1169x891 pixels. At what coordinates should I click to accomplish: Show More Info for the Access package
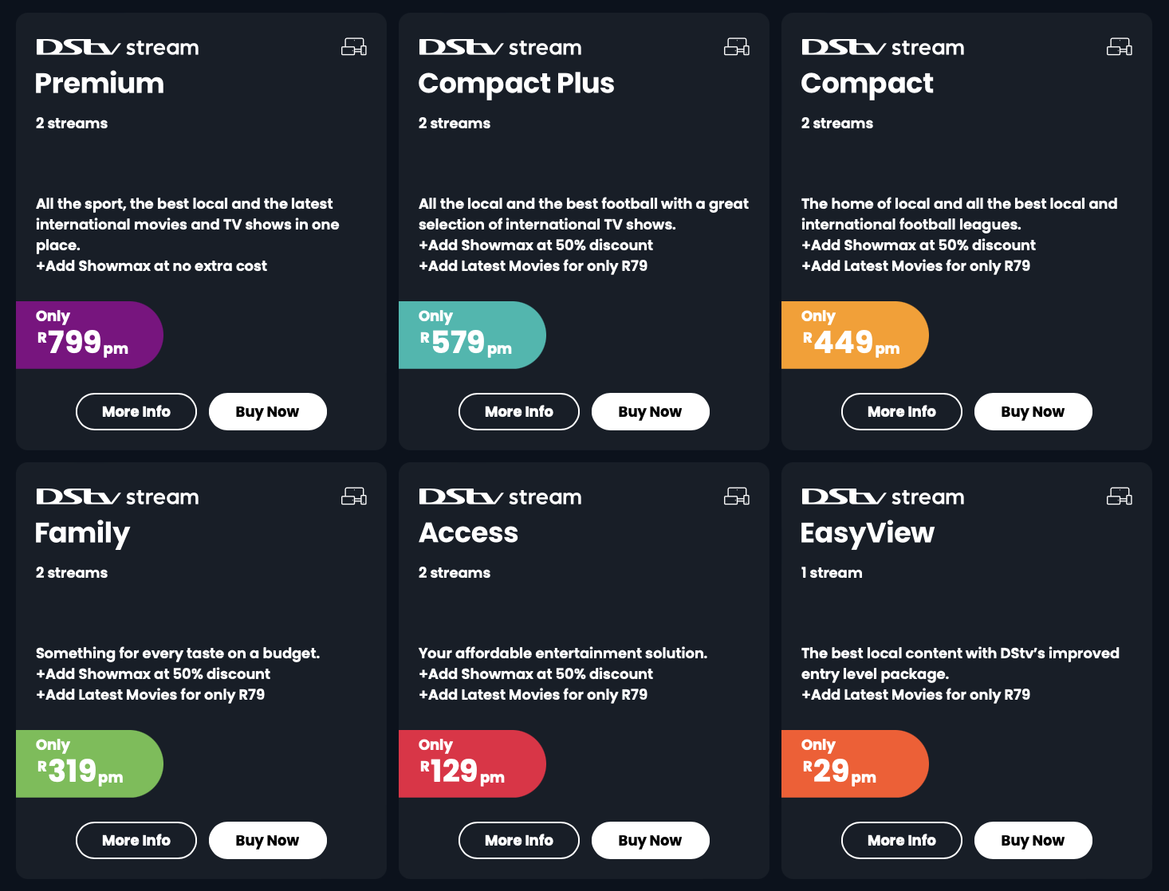pos(519,841)
